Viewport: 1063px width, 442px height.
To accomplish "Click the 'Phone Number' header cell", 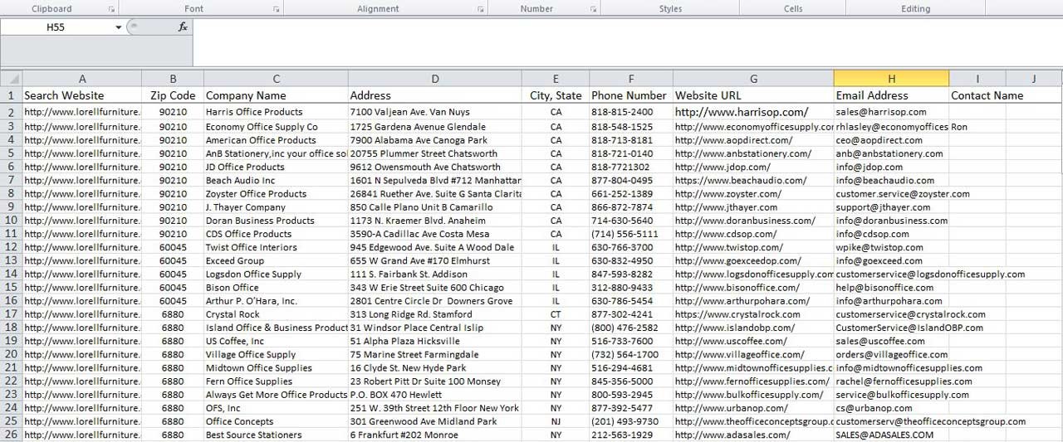I will tap(631, 95).
